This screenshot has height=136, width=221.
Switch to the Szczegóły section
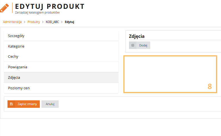(x=16, y=36)
